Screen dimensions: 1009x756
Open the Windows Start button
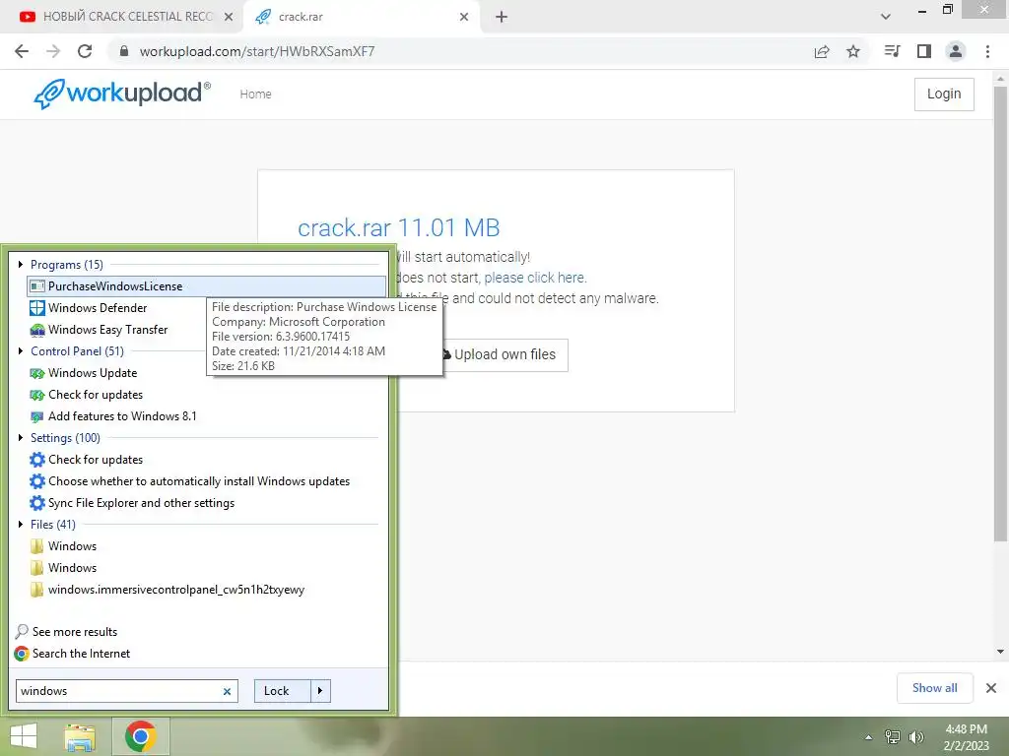click(24, 736)
